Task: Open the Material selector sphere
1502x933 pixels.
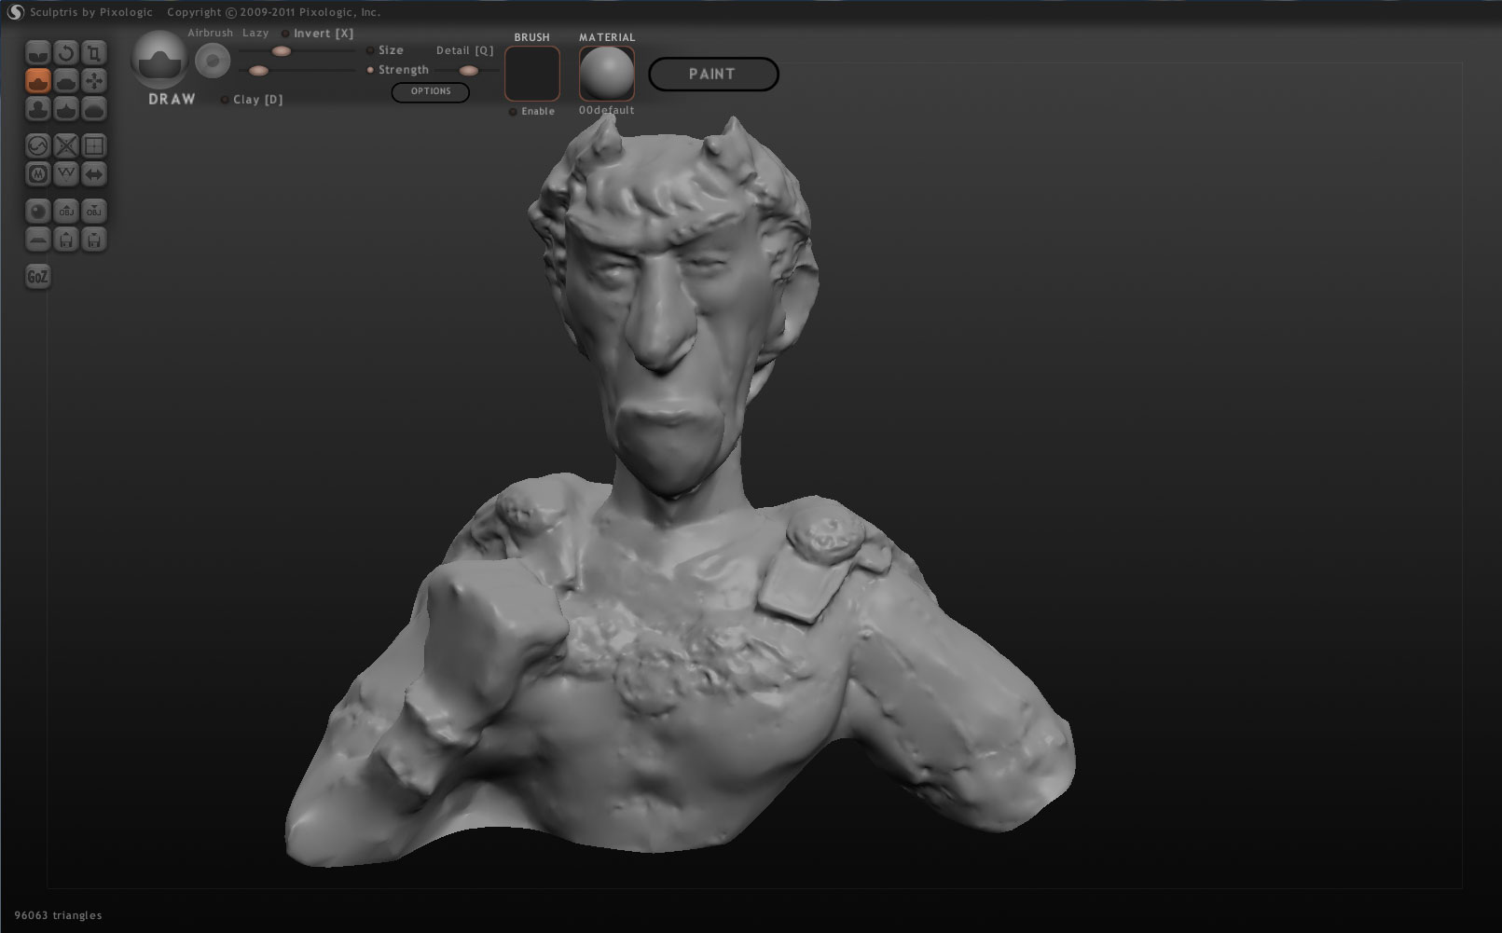Action: tap(606, 74)
